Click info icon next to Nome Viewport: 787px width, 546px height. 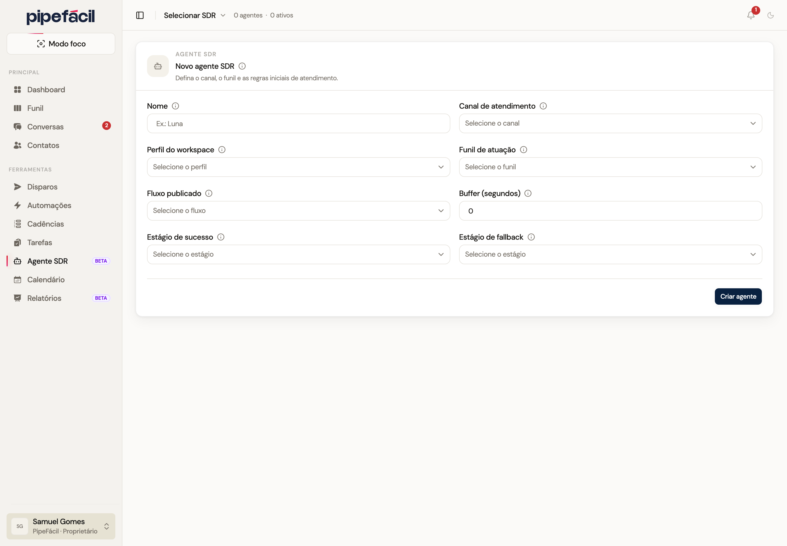(x=175, y=106)
